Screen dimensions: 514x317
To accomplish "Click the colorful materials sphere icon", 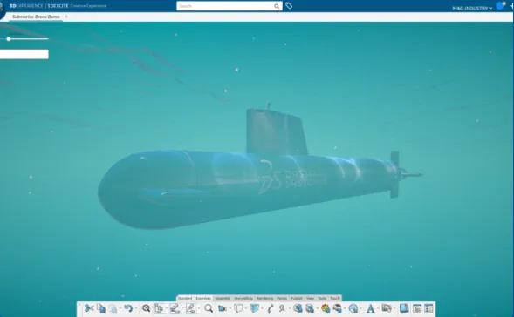I will (x=326, y=308).
